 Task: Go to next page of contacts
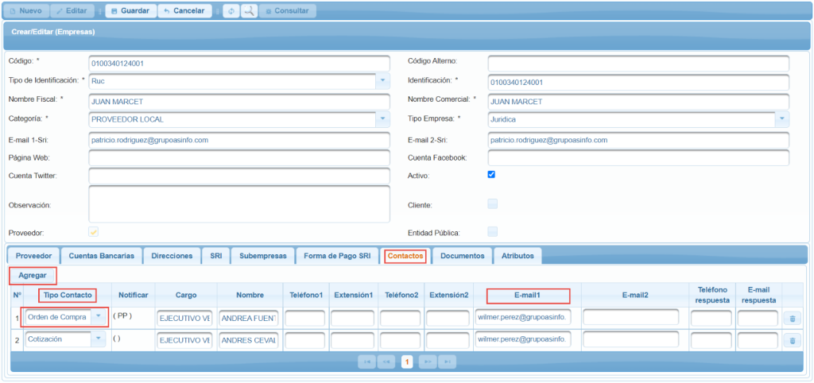click(427, 362)
